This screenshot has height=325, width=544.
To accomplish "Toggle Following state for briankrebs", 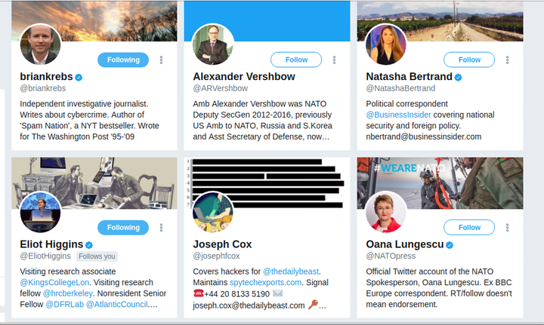I will [123, 60].
